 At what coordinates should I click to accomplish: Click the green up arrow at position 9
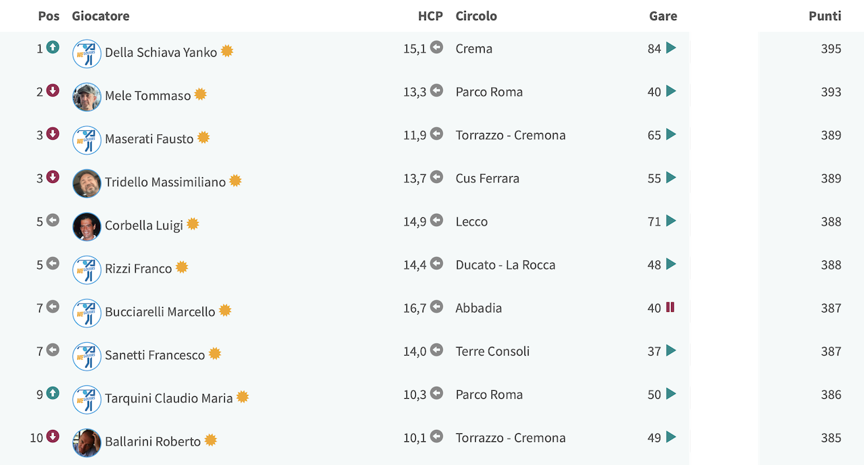point(53,393)
